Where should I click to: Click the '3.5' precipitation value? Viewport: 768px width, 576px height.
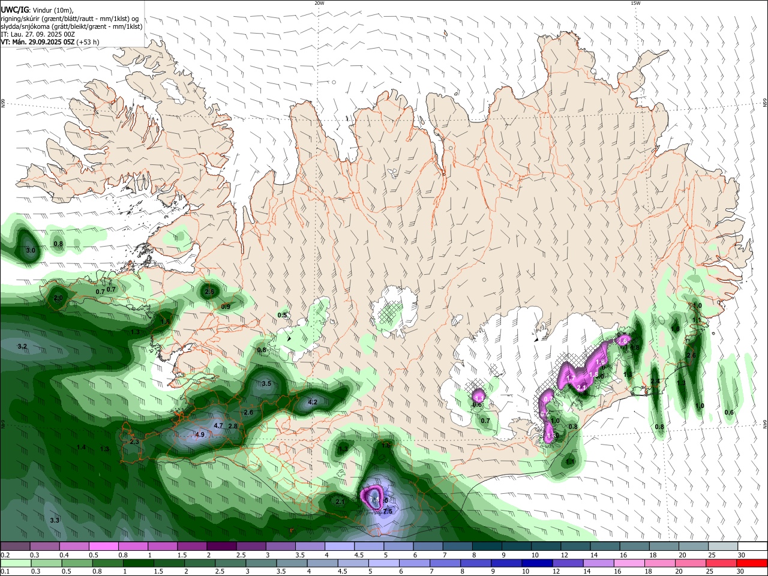point(266,383)
